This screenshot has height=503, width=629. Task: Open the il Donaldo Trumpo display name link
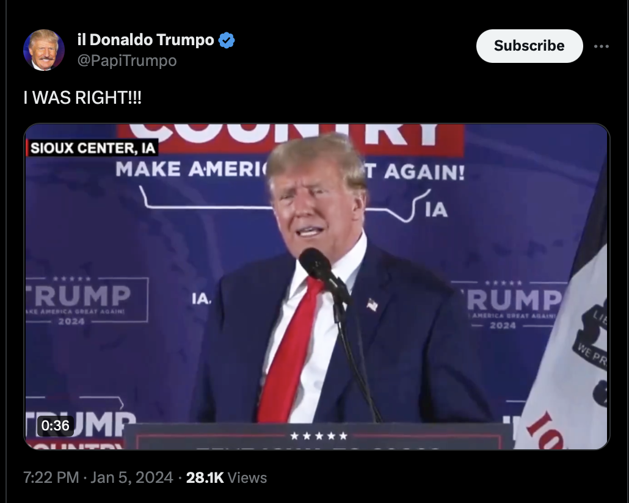pyautogui.click(x=145, y=40)
